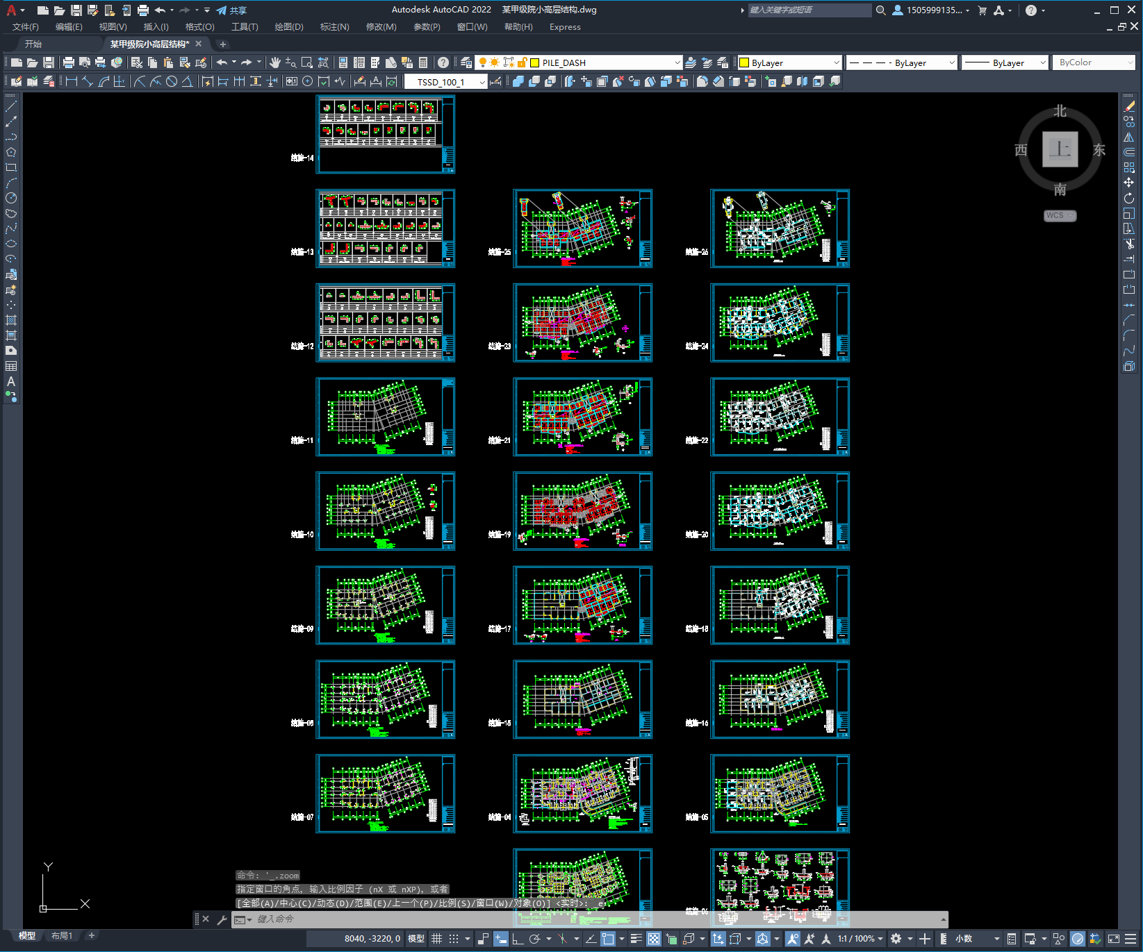Image resolution: width=1143 pixels, height=952 pixels.
Task: Click drawing sheet thumbnail 结施-25
Action: [582, 228]
